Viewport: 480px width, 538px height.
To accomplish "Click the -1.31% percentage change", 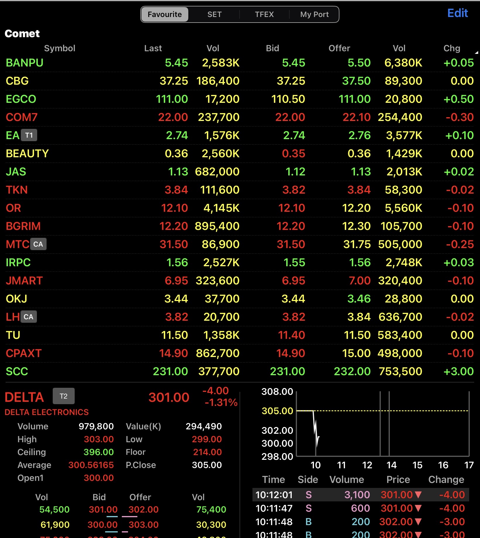I will click(x=221, y=403).
